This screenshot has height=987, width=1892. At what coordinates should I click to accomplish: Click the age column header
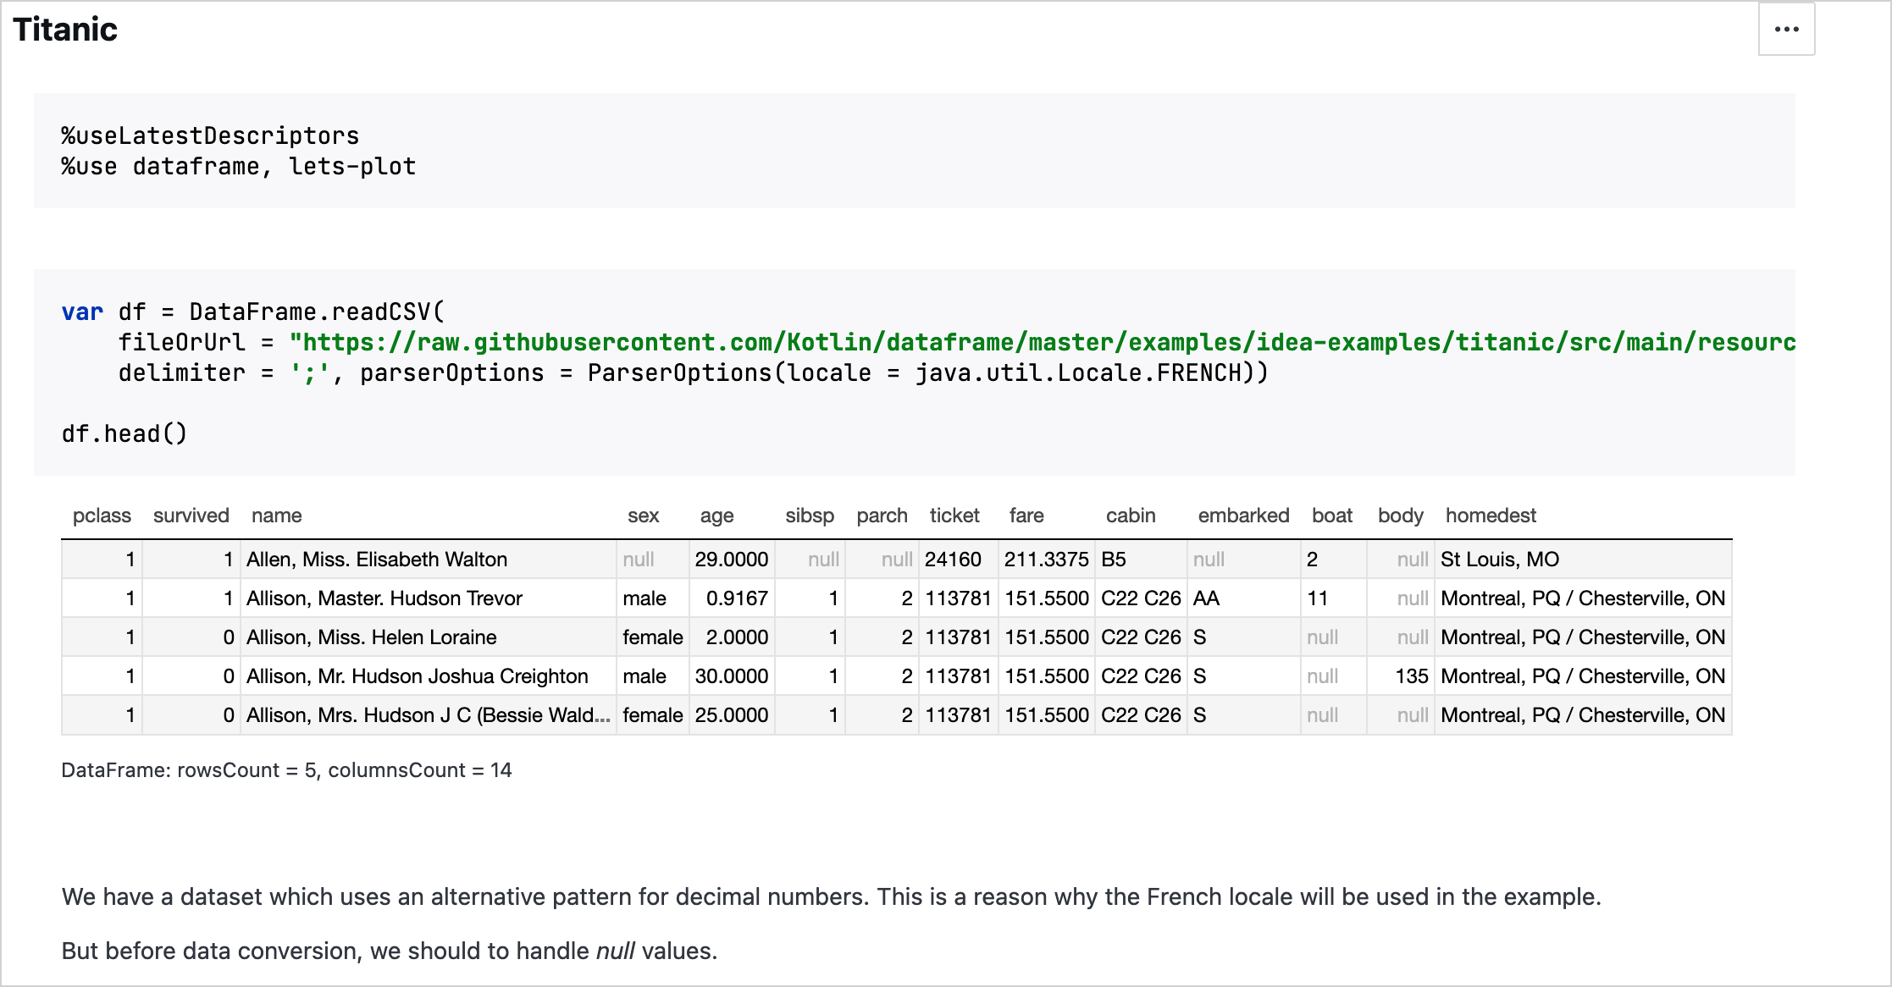pyautogui.click(x=716, y=516)
